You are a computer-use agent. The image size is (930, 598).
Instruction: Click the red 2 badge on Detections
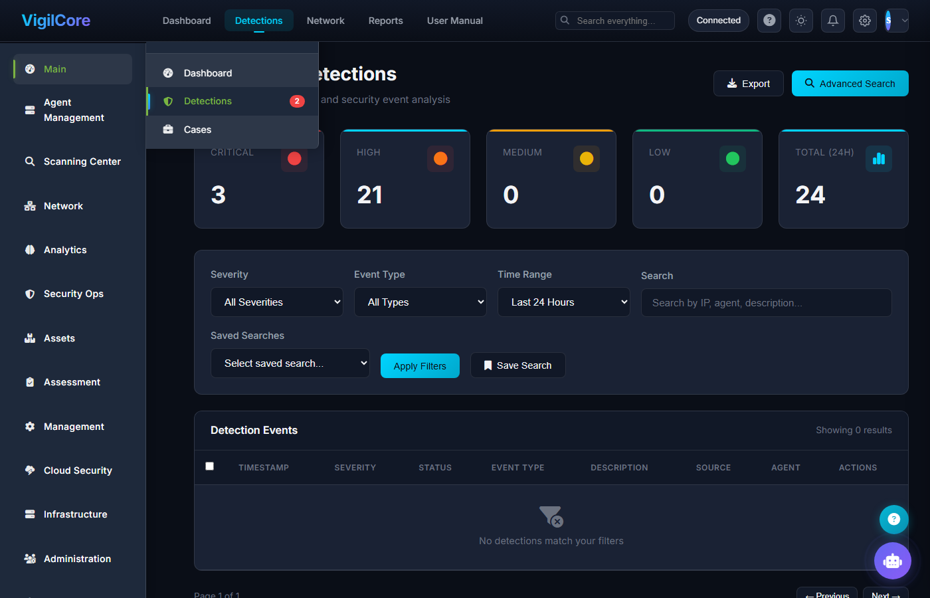point(297,101)
